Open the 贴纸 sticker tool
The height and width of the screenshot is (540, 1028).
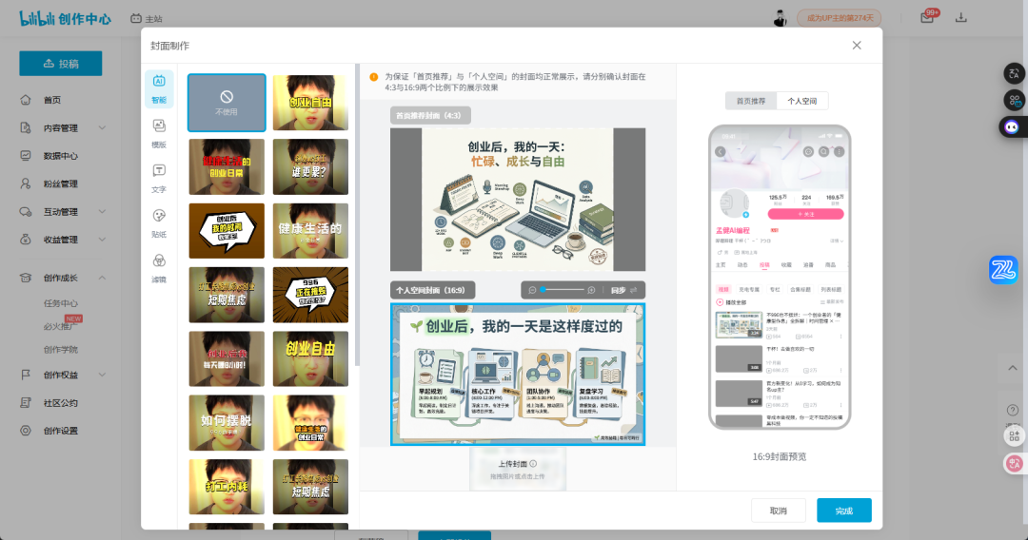tap(159, 223)
